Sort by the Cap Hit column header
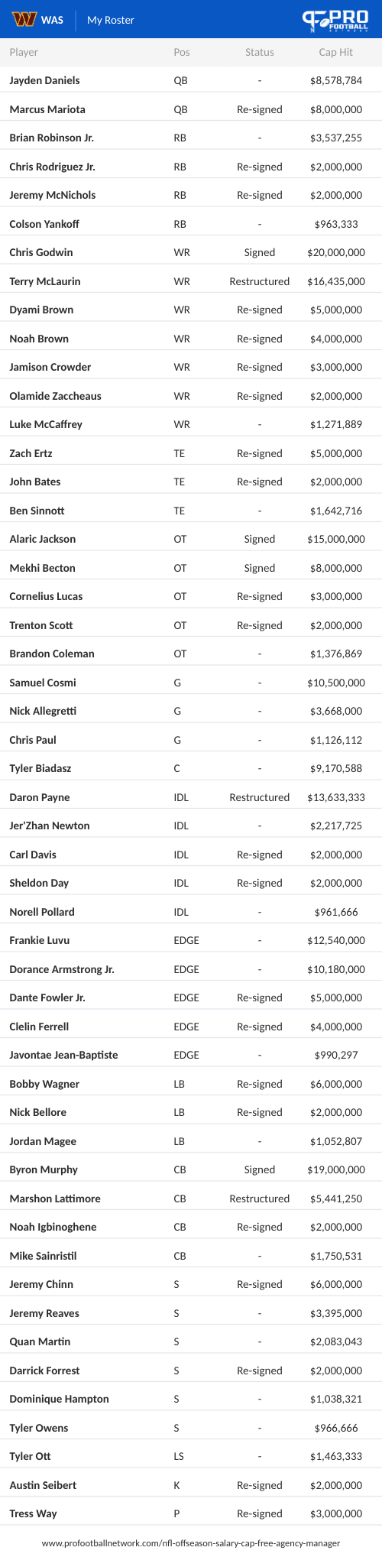This screenshot has height=1557, width=382. coord(336,52)
